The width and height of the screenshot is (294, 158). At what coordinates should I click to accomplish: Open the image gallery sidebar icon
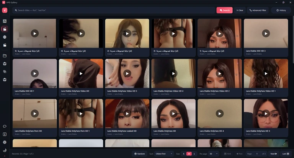pyautogui.click(x=5, y=21)
